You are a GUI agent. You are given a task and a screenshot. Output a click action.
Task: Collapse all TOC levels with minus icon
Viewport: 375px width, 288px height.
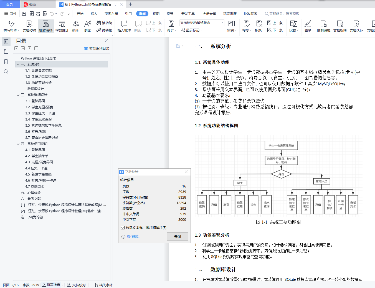pyautogui.click(x=36, y=48)
